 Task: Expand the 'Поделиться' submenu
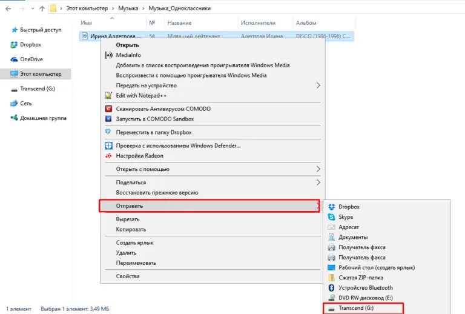click(x=213, y=182)
